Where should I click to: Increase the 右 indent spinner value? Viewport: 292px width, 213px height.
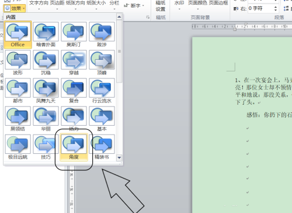point(276,7)
